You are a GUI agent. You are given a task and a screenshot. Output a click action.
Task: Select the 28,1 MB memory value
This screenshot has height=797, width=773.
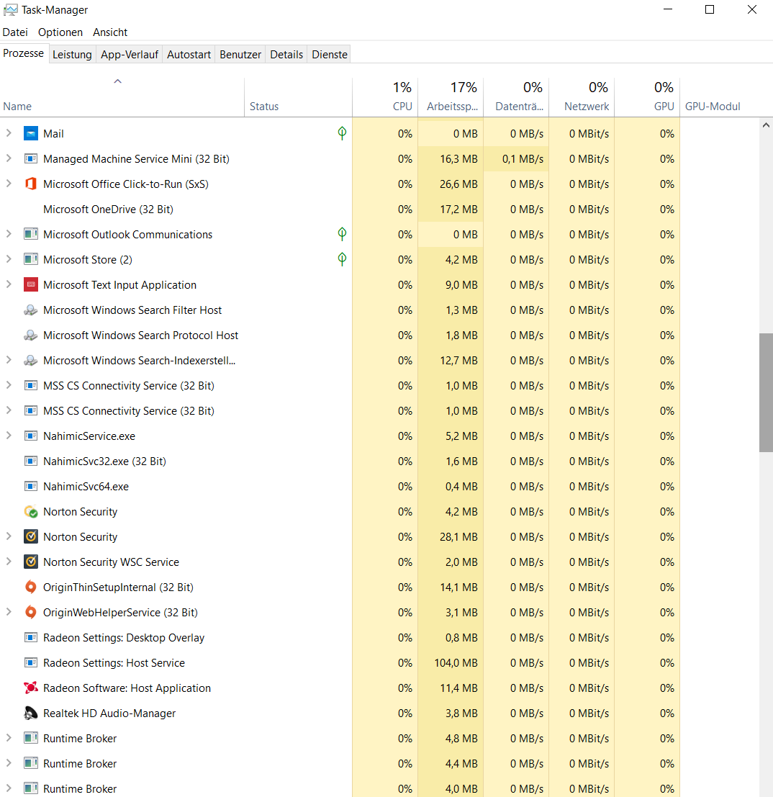tap(458, 537)
